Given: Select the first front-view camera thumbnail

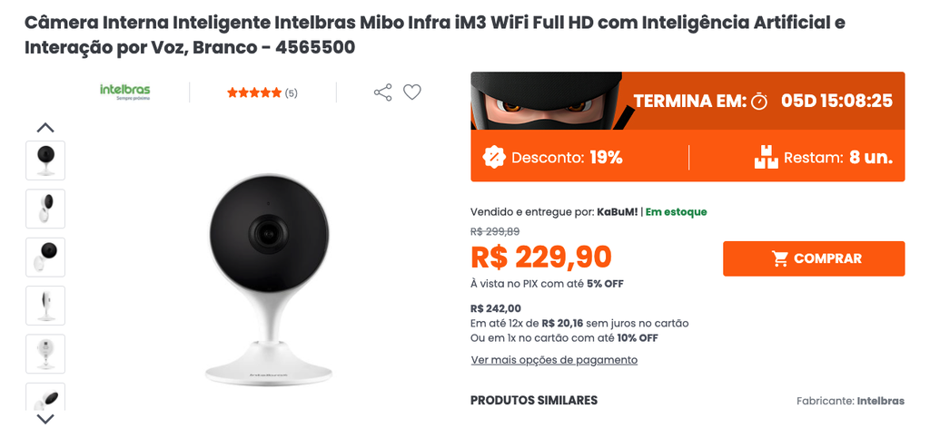Looking at the screenshot, I should point(45,160).
